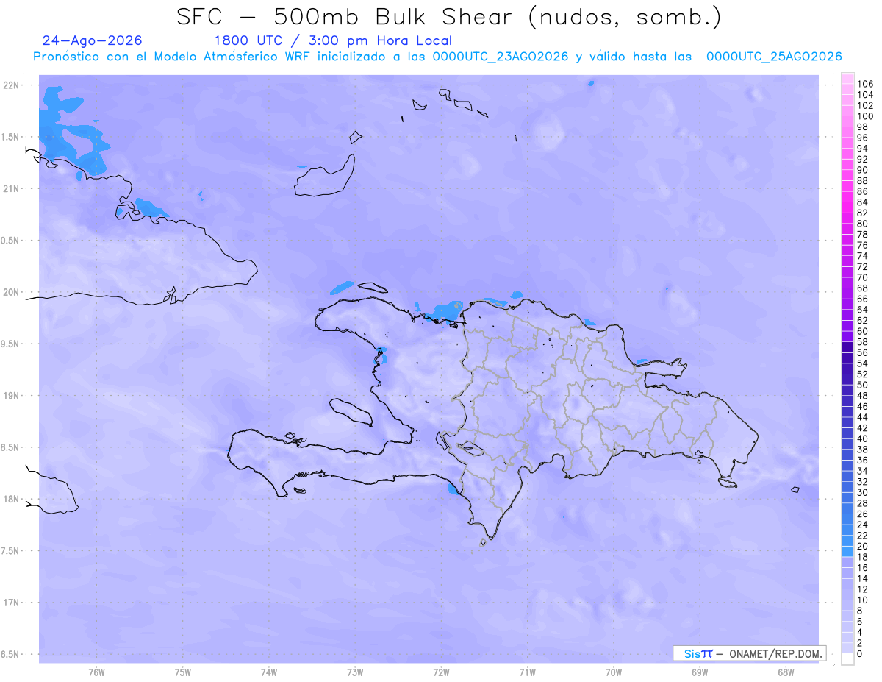Click the longitude label '76W'
This screenshot has width=882, height=682.
tap(96, 672)
